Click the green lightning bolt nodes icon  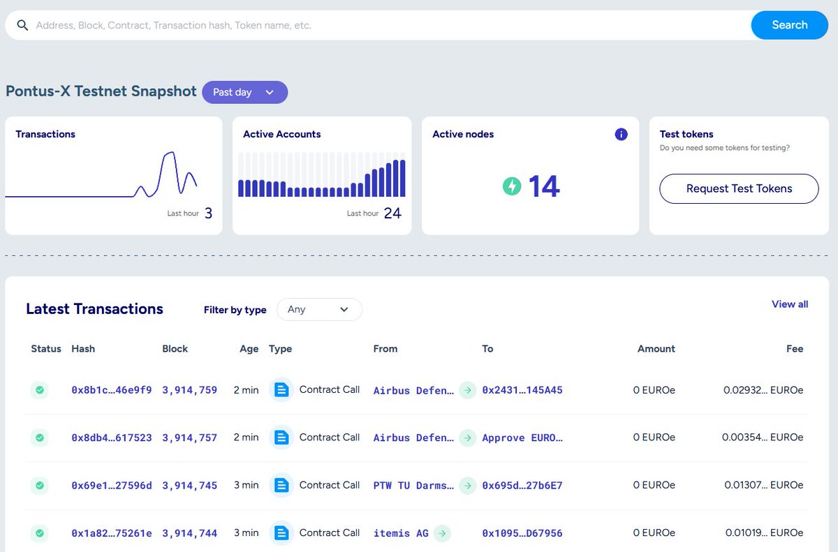tap(512, 186)
